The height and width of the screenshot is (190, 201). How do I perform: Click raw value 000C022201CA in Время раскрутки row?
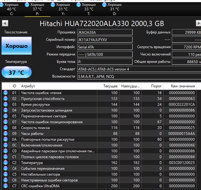pos(182,104)
